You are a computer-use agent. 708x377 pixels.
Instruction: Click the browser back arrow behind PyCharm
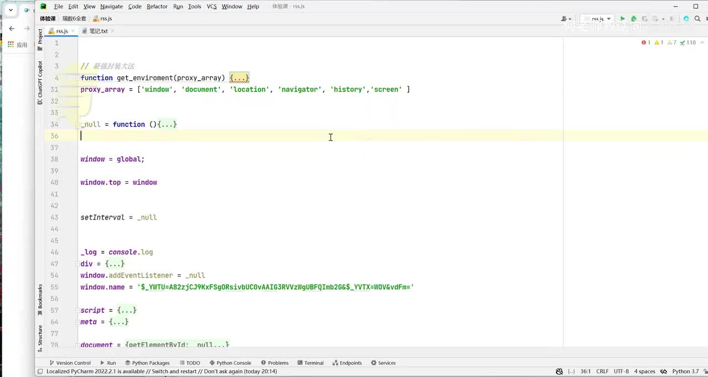12,28
